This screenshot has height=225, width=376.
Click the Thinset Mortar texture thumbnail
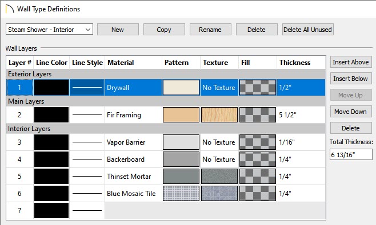(x=219, y=176)
